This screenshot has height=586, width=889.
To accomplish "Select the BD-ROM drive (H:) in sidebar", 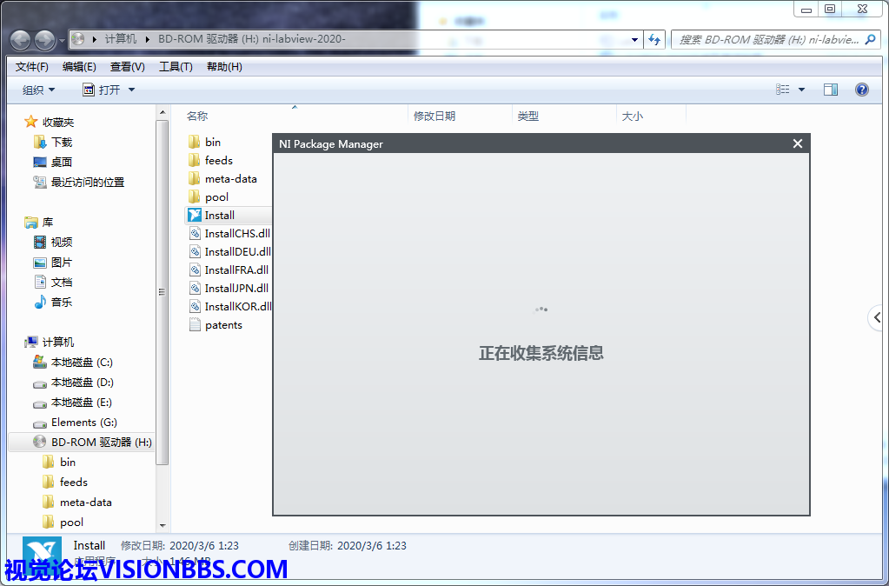I will coord(101,443).
